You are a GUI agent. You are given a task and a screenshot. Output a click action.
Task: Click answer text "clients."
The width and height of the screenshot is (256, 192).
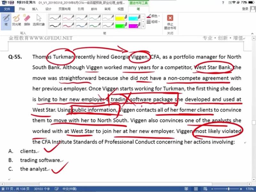coord(28,151)
